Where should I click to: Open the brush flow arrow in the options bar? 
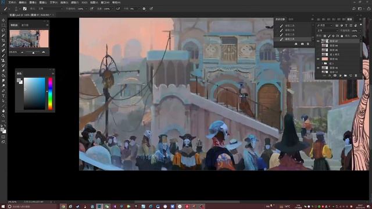tap(113, 9)
